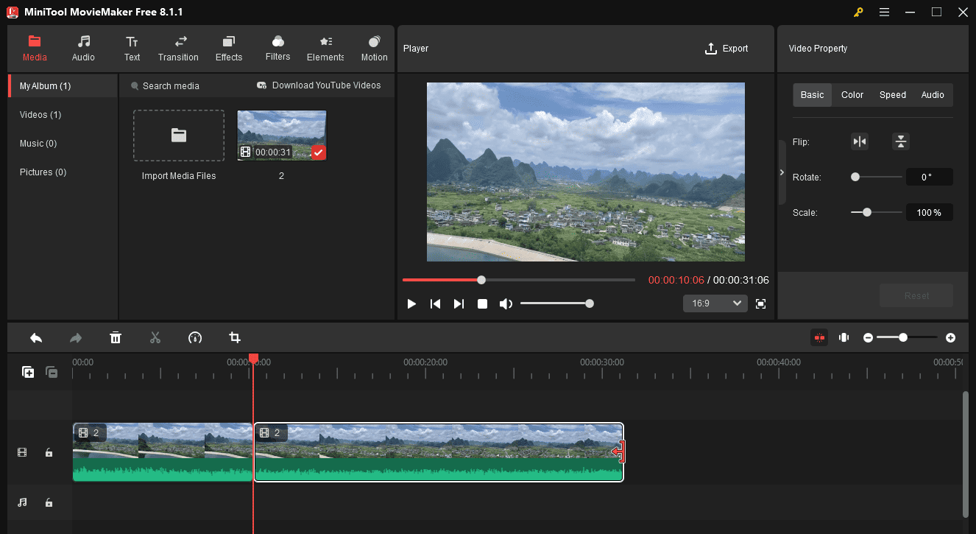This screenshot has height=534, width=976.
Task: Mute the player volume speaker icon
Action: tap(506, 303)
